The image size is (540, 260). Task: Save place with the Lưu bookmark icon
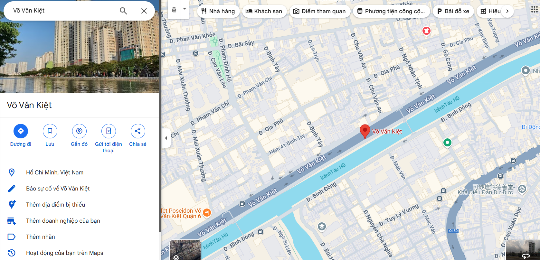(50, 131)
